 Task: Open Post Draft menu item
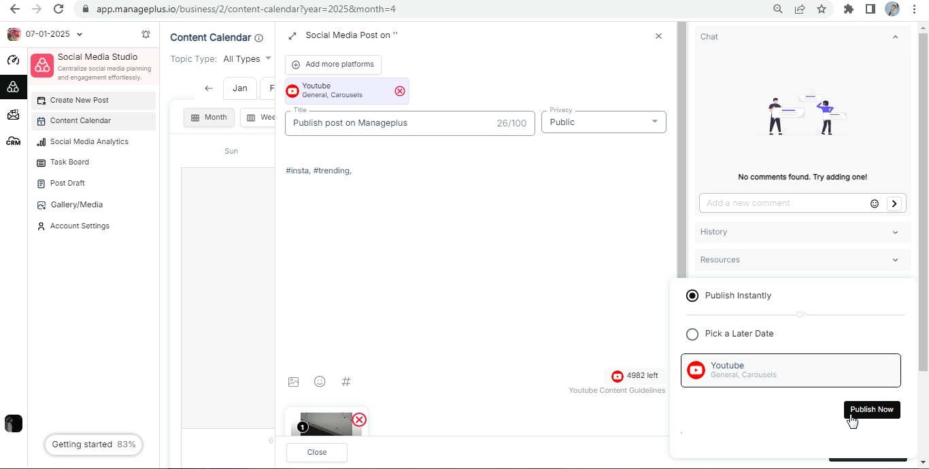94,184
